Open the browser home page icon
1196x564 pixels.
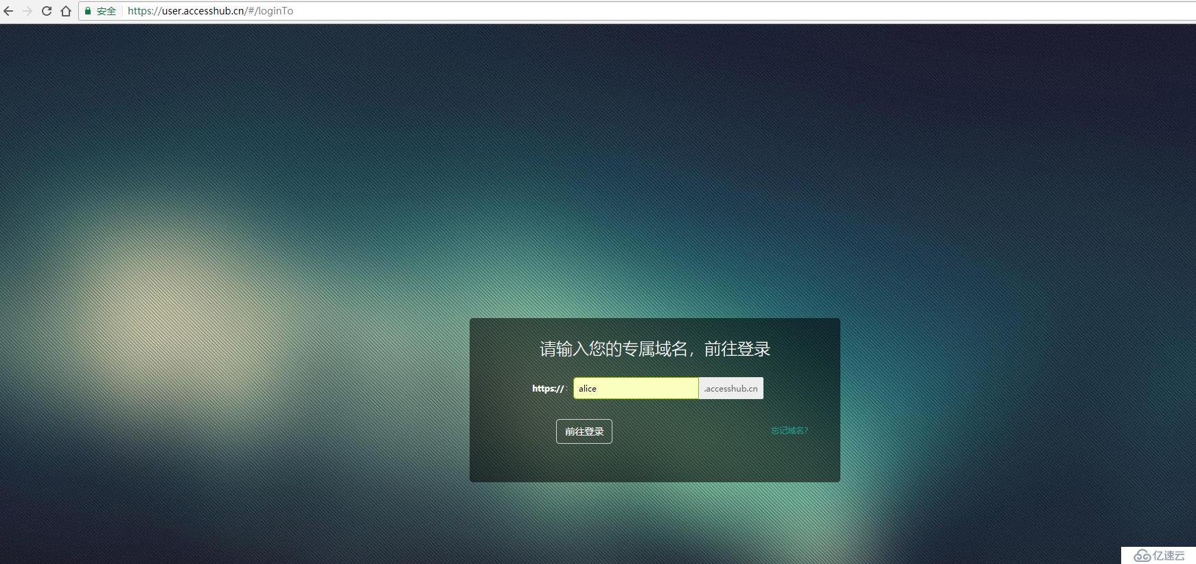(66, 11)
